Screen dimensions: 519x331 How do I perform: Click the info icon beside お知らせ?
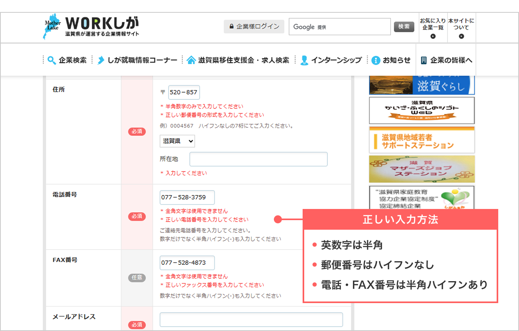[376, 60]
